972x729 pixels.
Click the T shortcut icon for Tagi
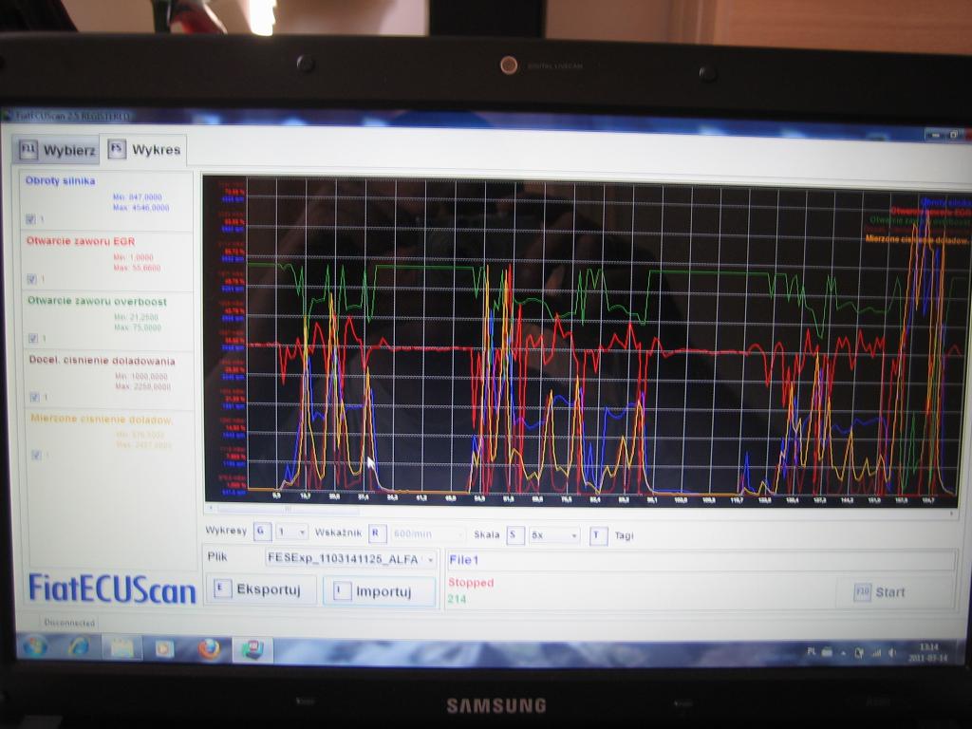coord(598,535)
